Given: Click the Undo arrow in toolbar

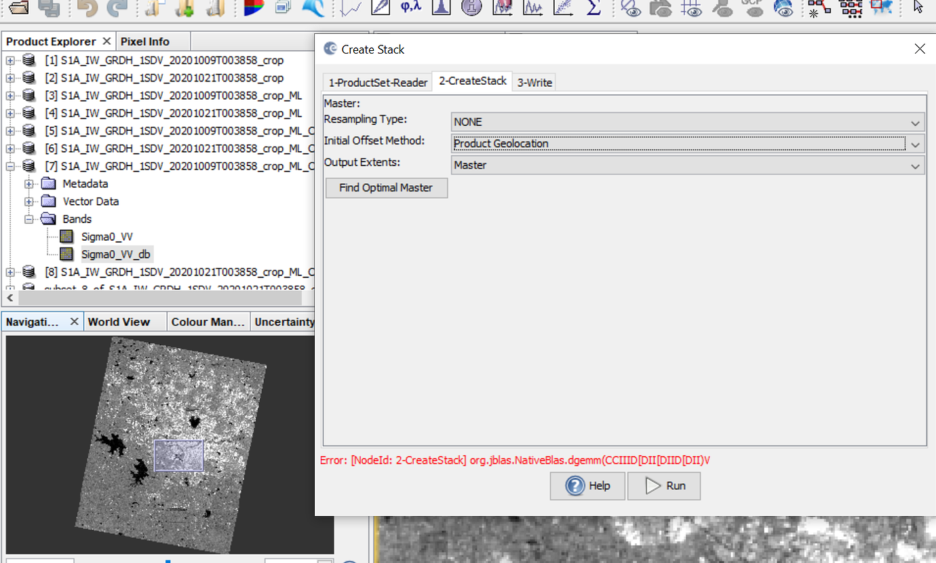Looking at the screenshot, I should [87, 7].
